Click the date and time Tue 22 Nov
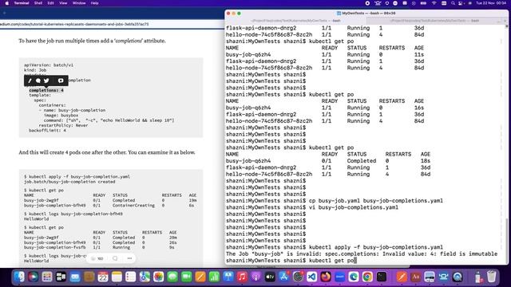The image size is (511, 287). [492, 3]
